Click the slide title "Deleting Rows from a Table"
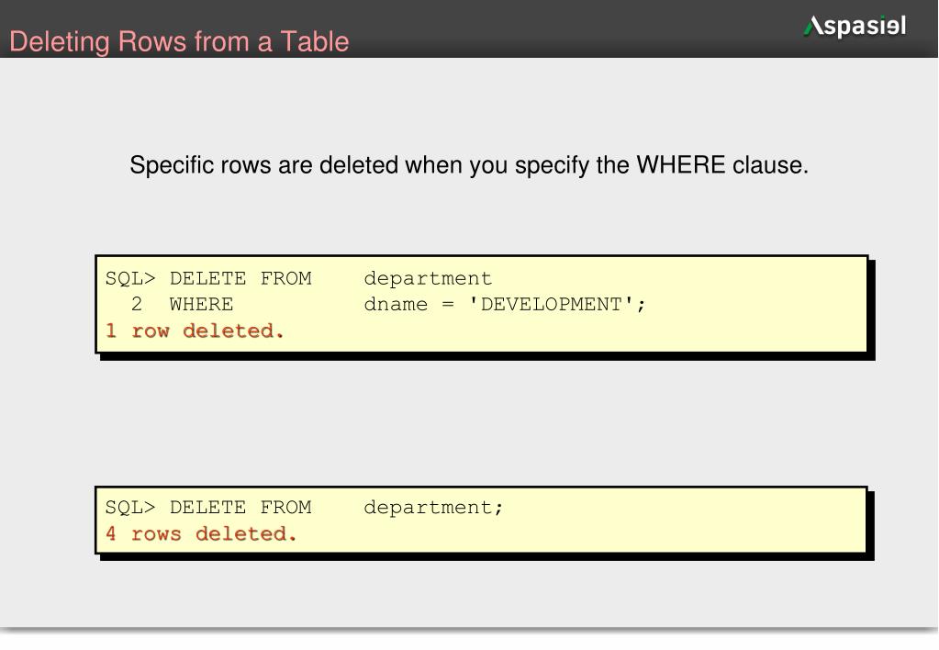Screen dimensions: 939x650 (x=179, y=42)
